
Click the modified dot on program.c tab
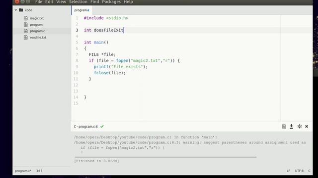[x=88, y=10]
